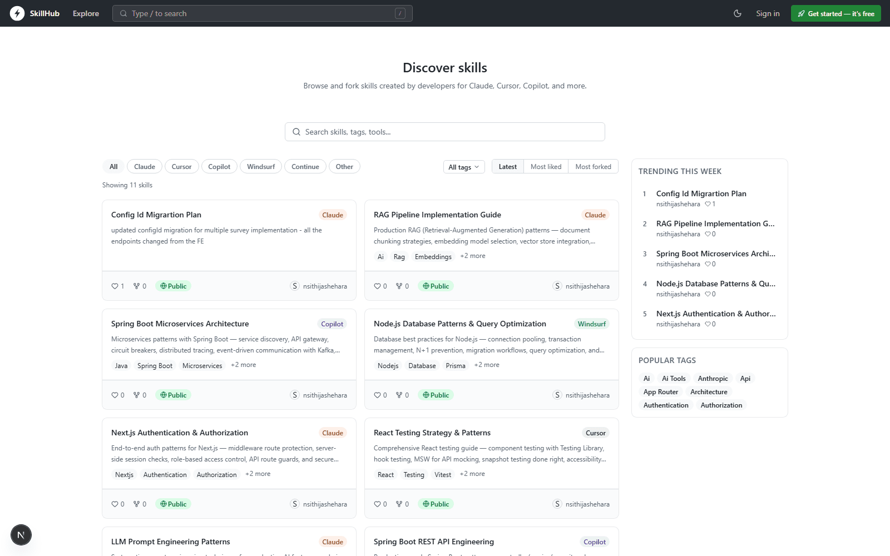Click fork icon on Node.js Database Patterns card
The height and width of the screenshot is (556, 890).
(399, 395)
